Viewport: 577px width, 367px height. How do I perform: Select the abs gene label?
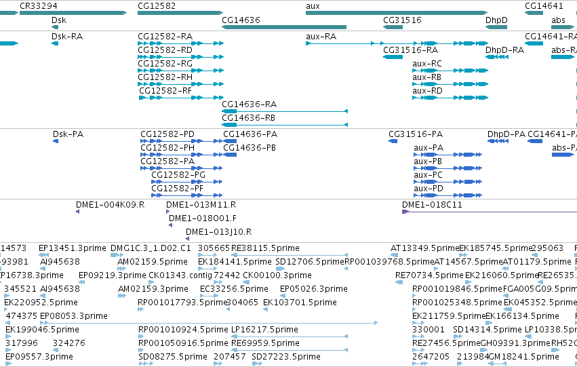click(558, 20)
